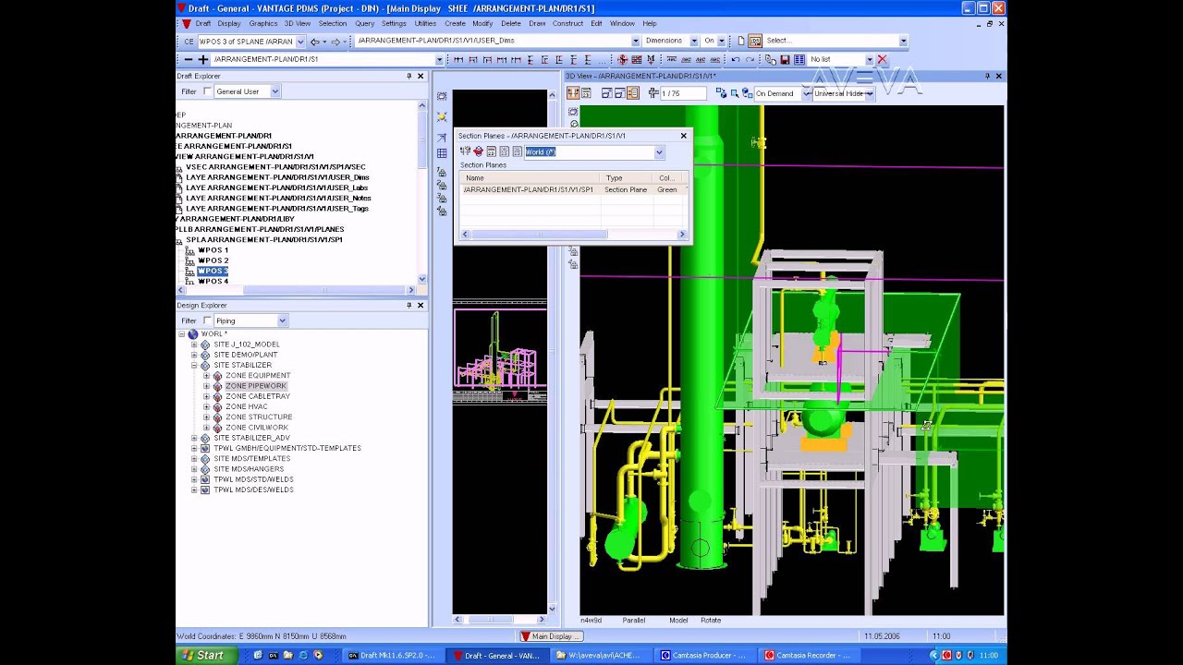1183x665 pixels.
Task: Expand SITE MDS/TEMPLATES node
Action: pos(194,458)
